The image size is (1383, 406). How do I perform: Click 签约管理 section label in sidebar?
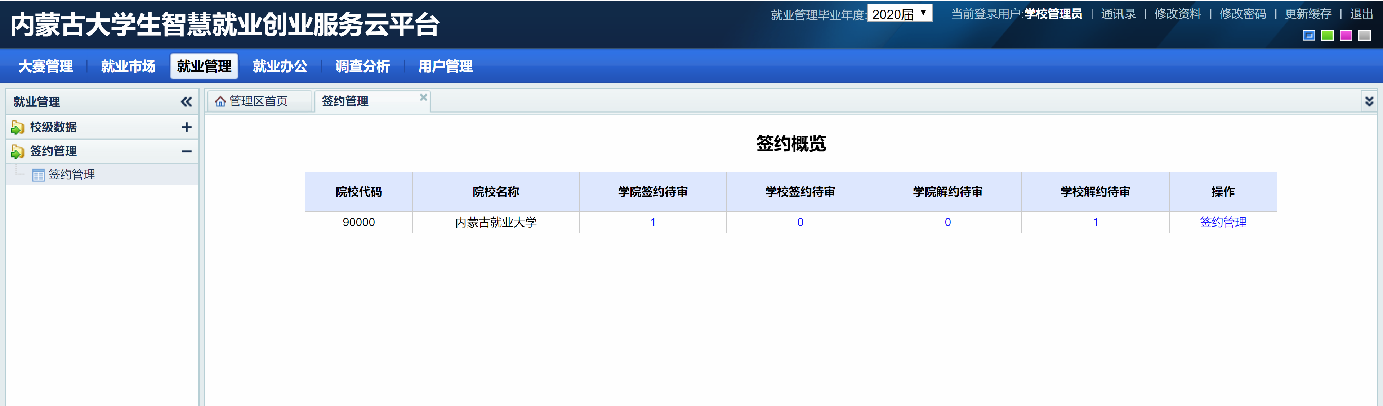tap(53, 152)
